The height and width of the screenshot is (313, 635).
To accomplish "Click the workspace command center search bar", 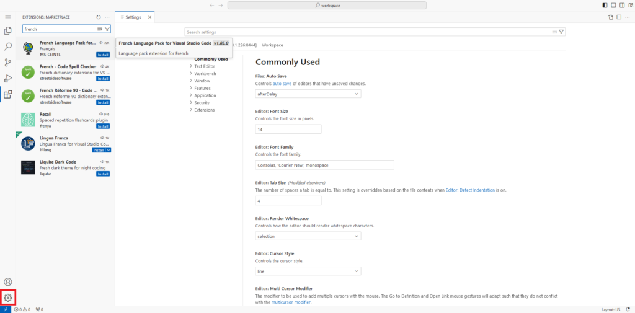I will [327, 5].
